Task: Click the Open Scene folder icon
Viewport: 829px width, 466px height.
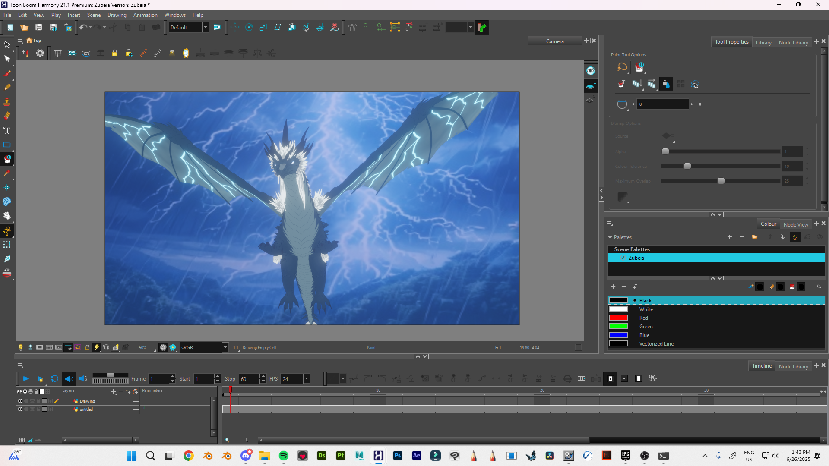Action: click(25, 27)
